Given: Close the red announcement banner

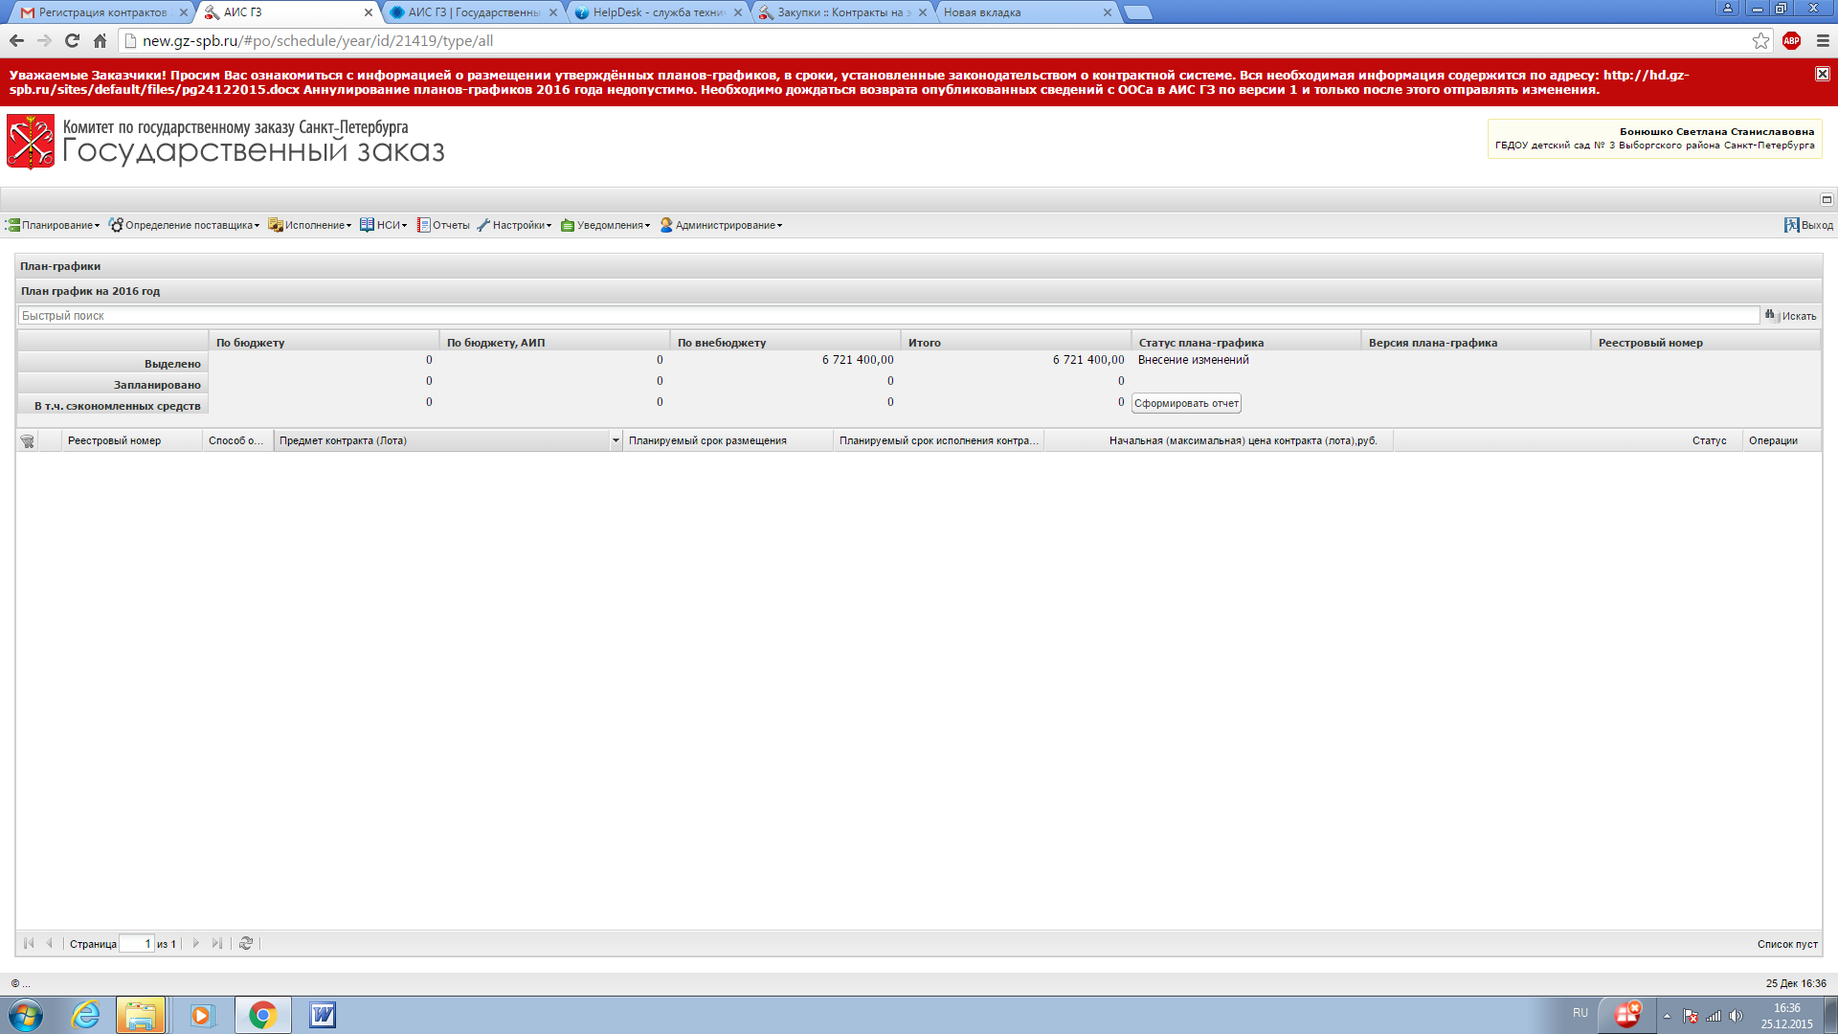Looking at the screenshot, I should click(x=1823, y=74).
